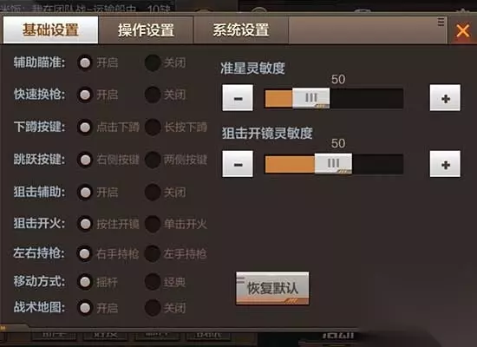Click plus icon for 准星灵敏度
The height and width of the screenshot is (347, 477).
pyautogui.click(x=445, y=98)
